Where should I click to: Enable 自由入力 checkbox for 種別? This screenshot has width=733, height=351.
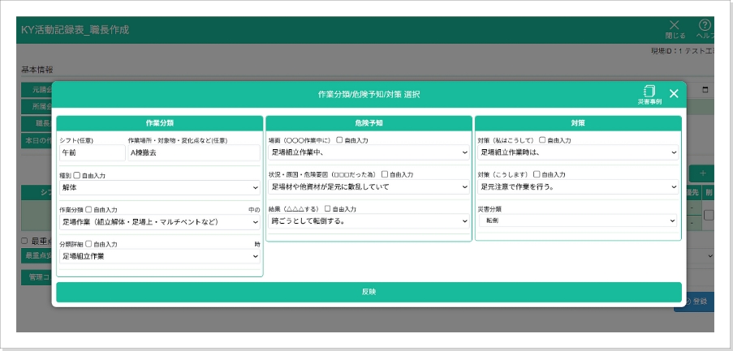click(77, 174)
